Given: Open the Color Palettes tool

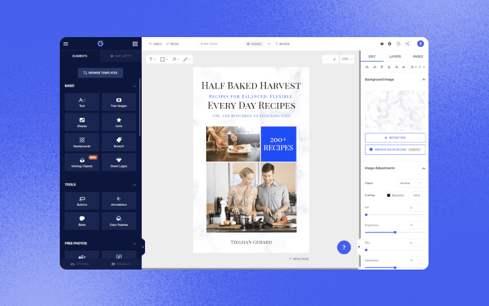Looking at the screenshot, I should 119,221.
